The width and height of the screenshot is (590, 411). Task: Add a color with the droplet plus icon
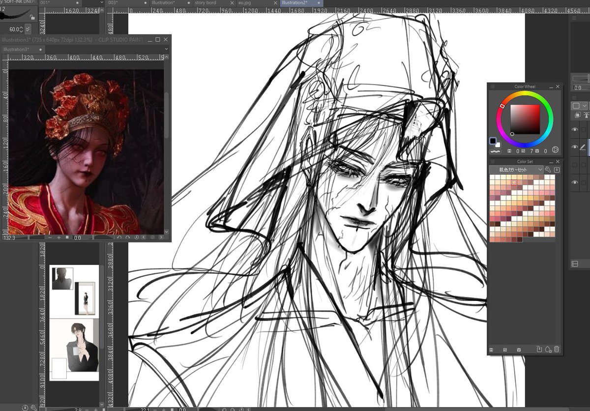(548, 349)
